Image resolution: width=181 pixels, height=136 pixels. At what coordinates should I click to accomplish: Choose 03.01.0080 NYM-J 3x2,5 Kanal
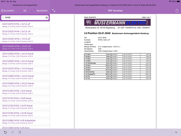click(x=25, y=77)
